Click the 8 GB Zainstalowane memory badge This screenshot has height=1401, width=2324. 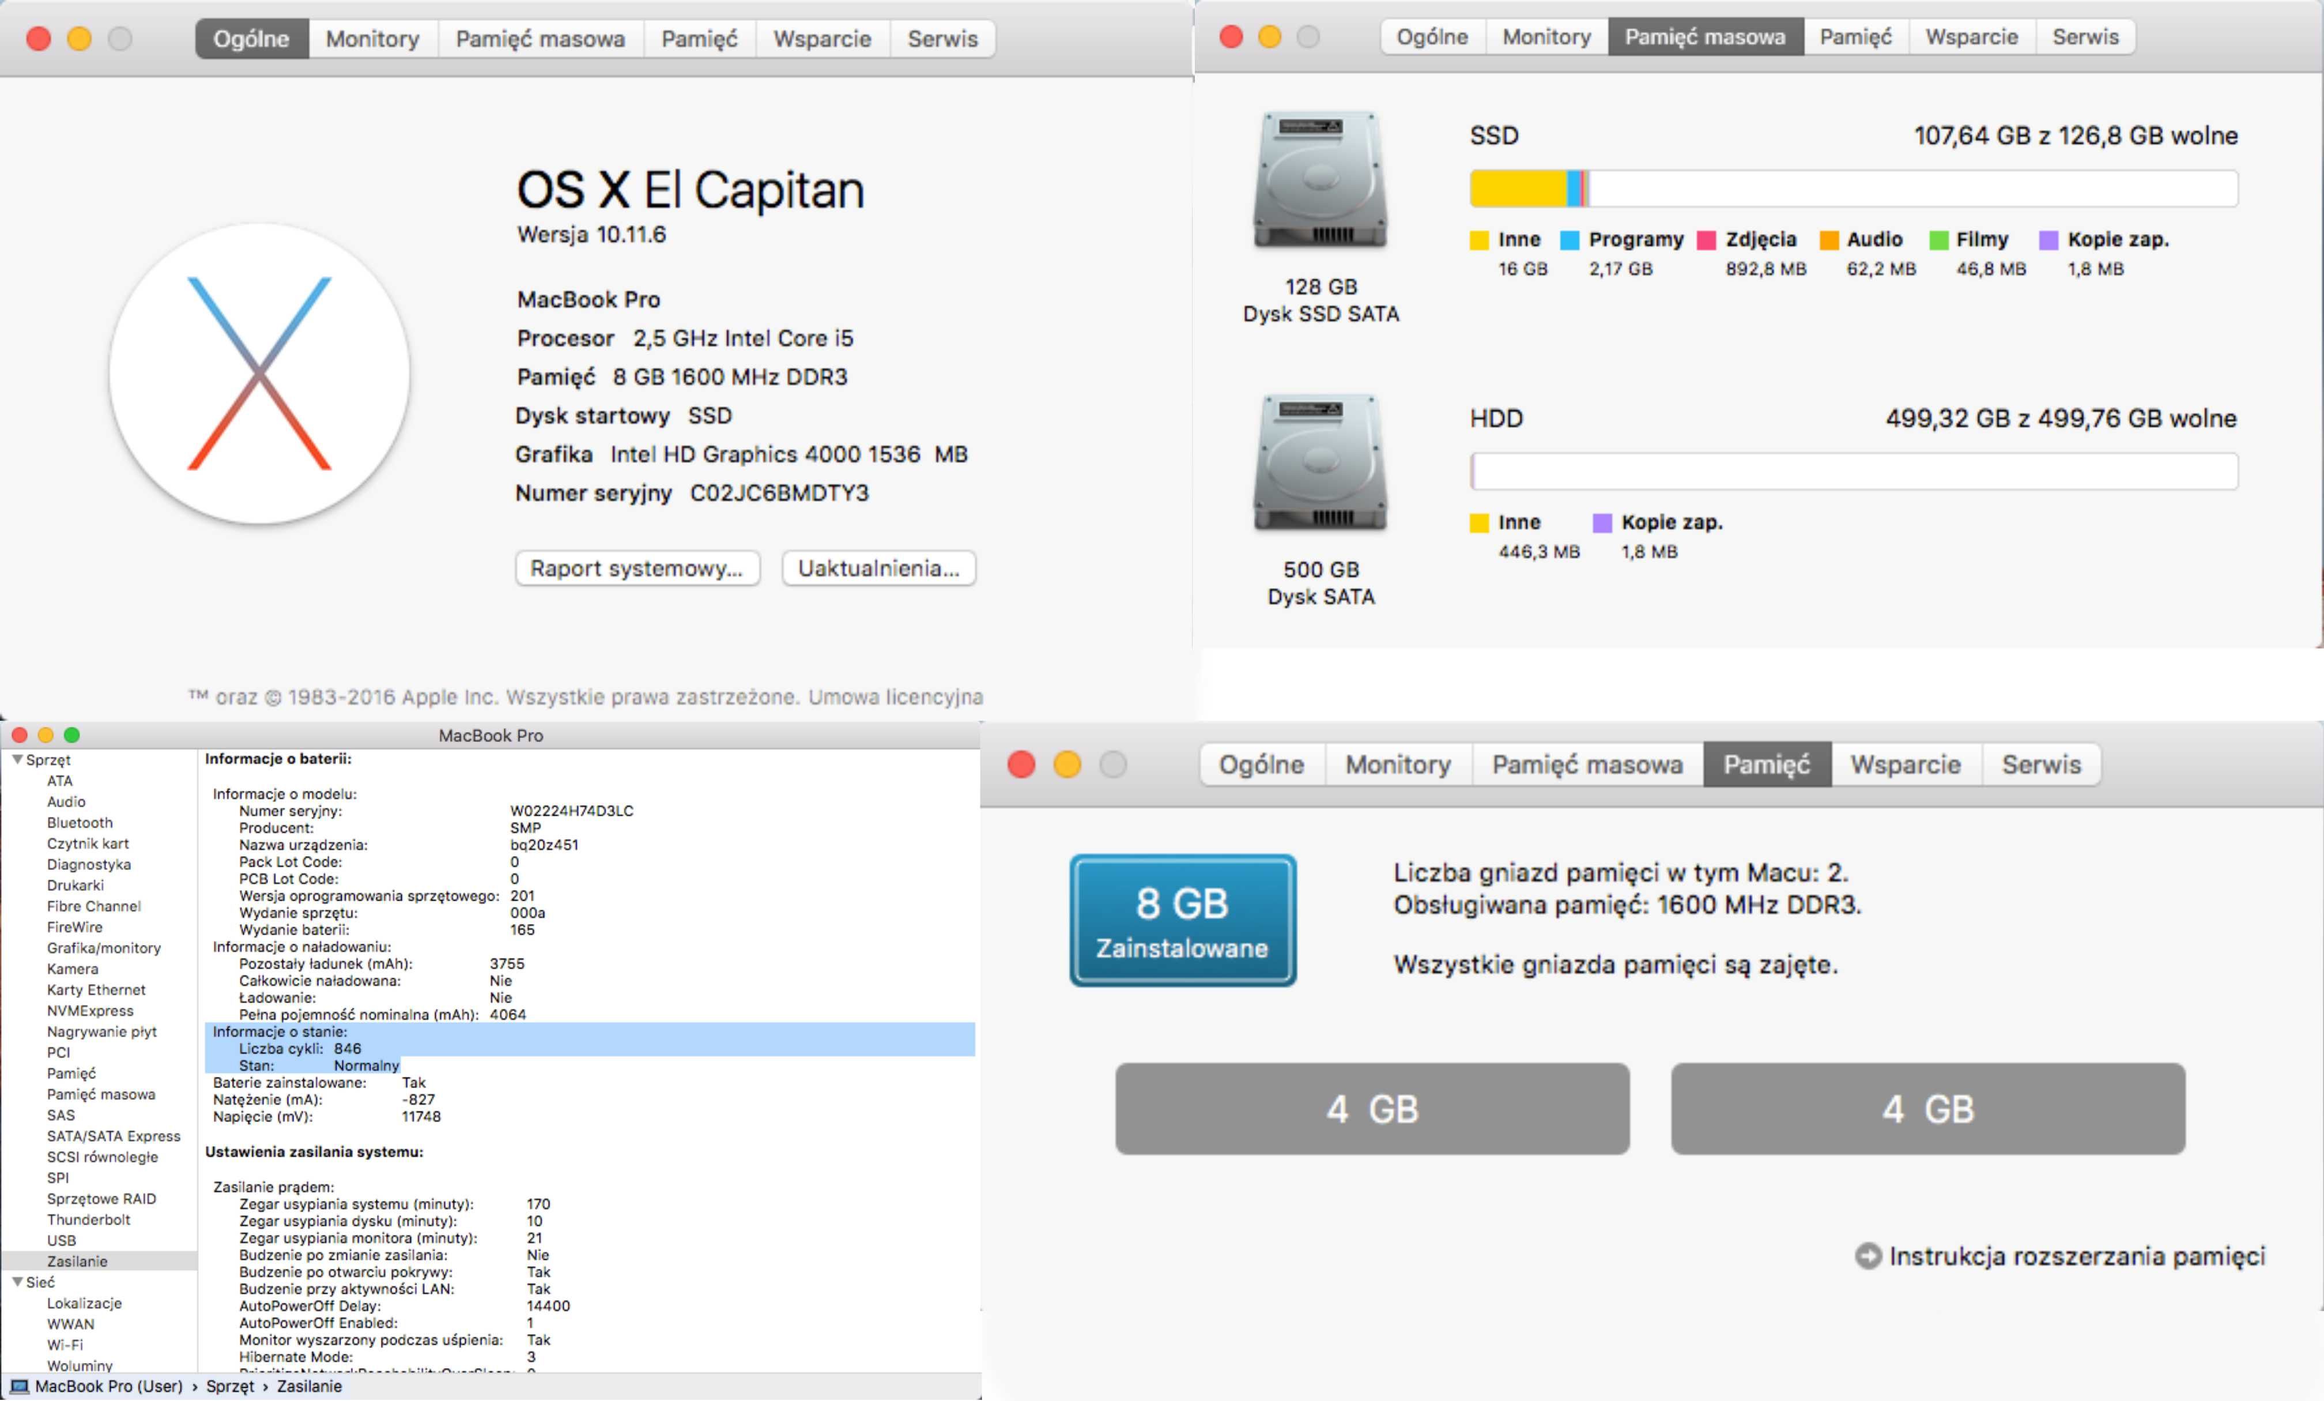[1183, 921]
